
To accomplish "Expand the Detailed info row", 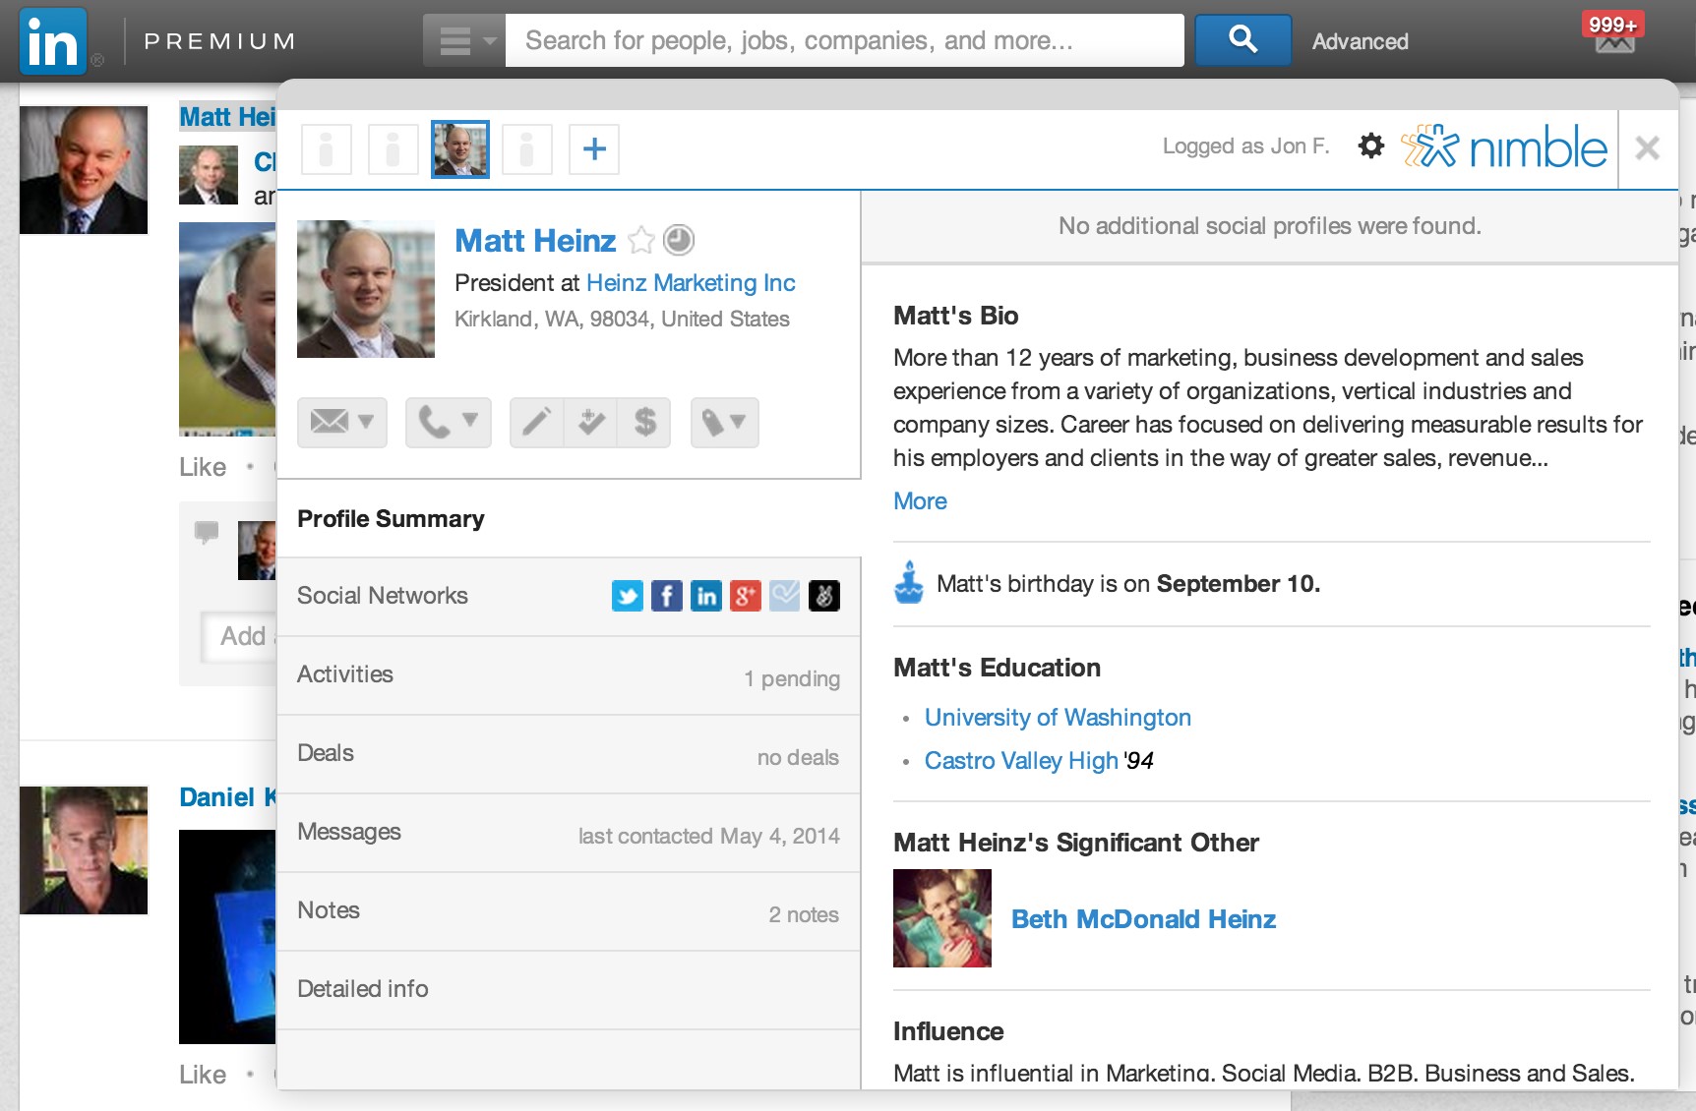I will click(x=569, y=990).
